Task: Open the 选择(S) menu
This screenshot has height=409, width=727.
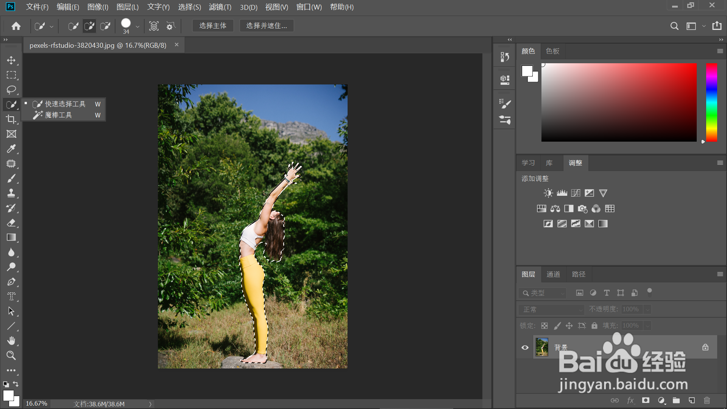Action: [x=189, y=7]
